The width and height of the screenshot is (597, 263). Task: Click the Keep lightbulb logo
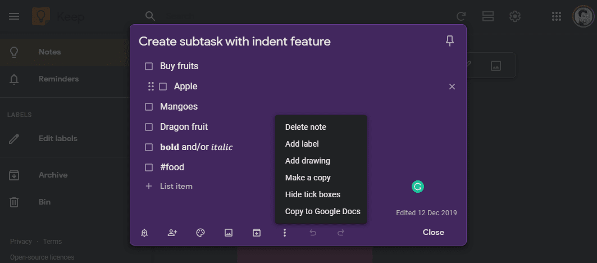coord(41,16)
